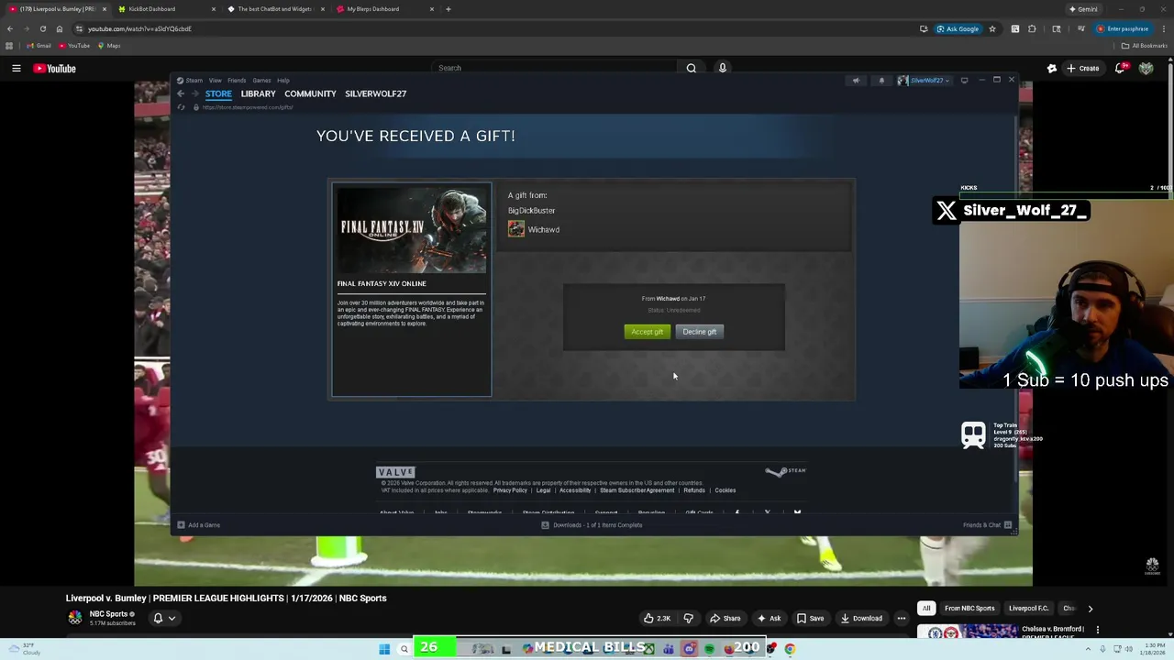Open more actions ellipsis under video

(902, 618)
